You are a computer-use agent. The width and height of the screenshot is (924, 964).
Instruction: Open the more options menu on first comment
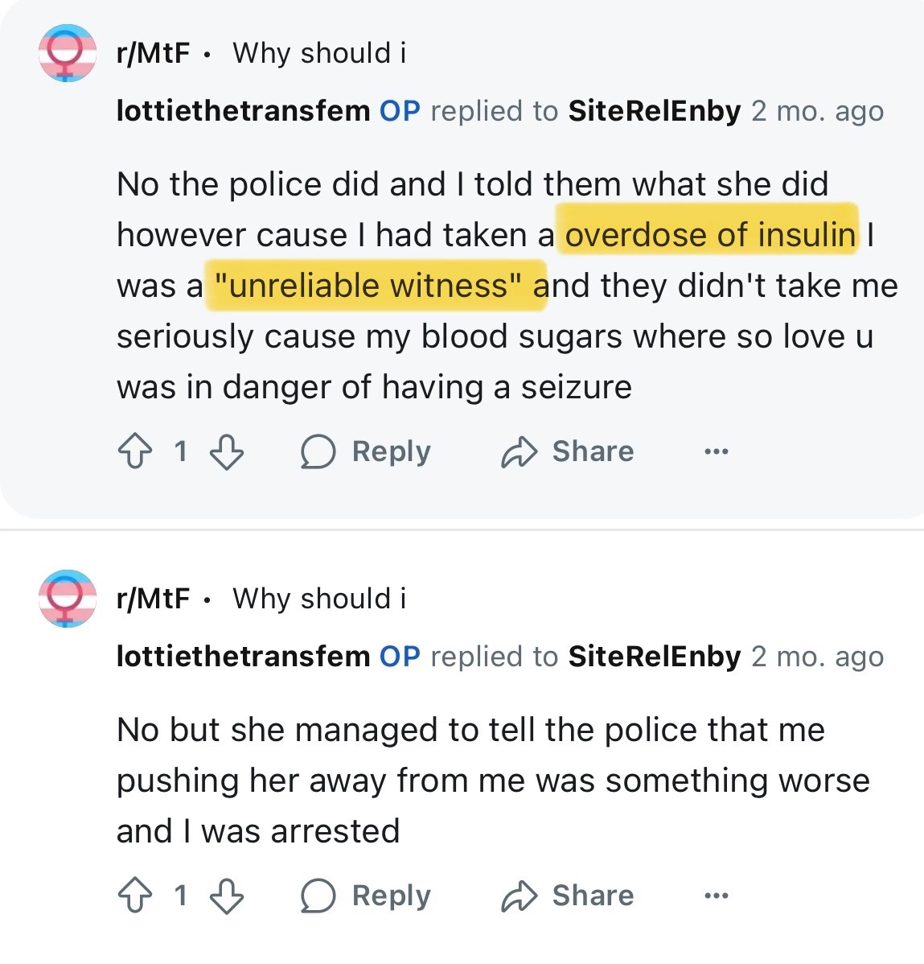(x=716, y=452)
